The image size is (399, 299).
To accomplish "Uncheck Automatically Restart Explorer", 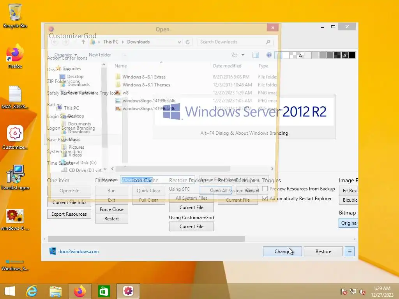I will click(x=265, y=198).
